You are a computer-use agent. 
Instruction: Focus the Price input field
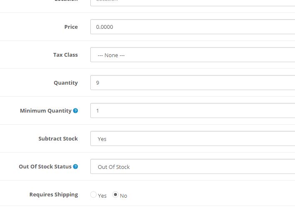click(x=192, y=27)
